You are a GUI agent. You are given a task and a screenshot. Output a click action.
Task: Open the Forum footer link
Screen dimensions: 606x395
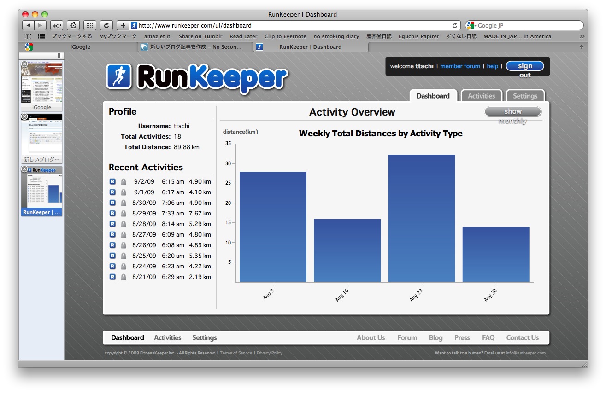[x=407, y=337]
